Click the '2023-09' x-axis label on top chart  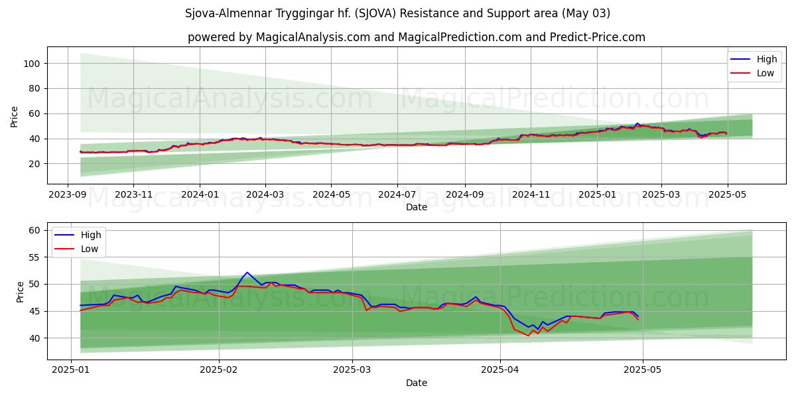(68, 195)
